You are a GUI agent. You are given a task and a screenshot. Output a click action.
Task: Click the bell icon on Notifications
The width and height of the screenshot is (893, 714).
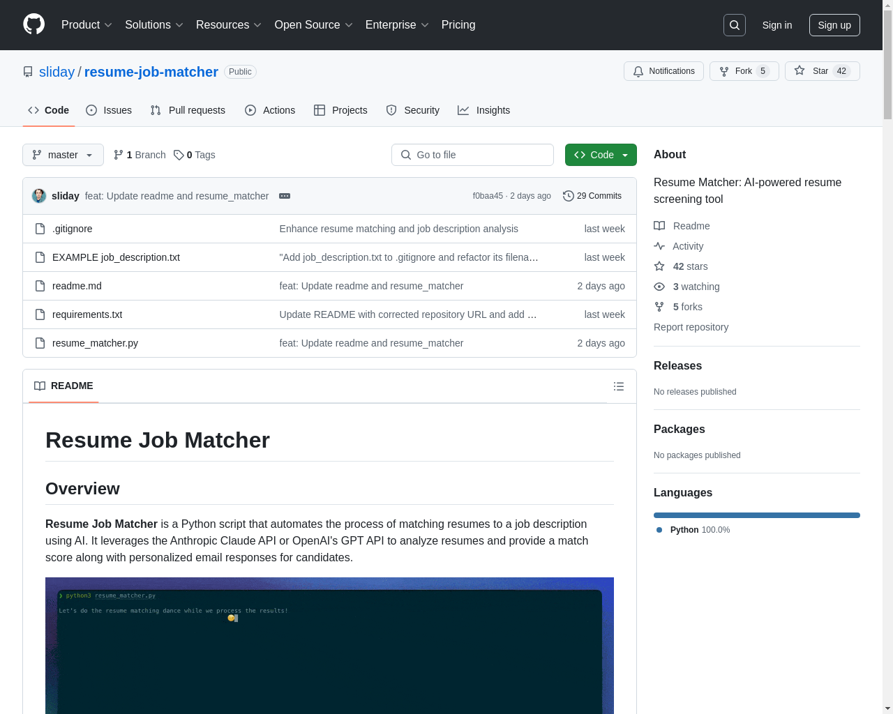click(x=638, y=71)
